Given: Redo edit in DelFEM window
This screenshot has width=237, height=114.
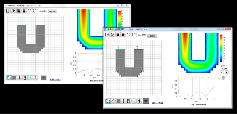Looking at the screenshot, I should coord(134,35).
